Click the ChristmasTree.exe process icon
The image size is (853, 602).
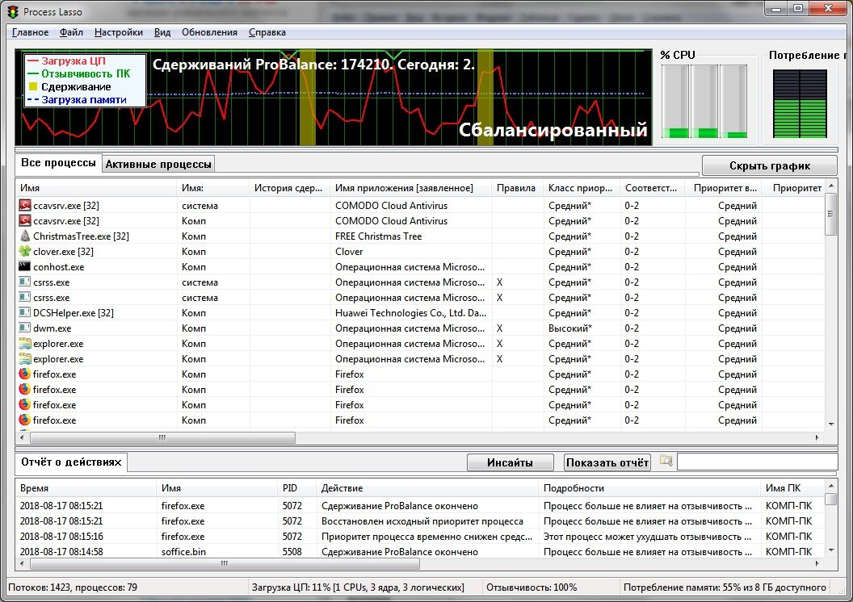coord(24,236)
